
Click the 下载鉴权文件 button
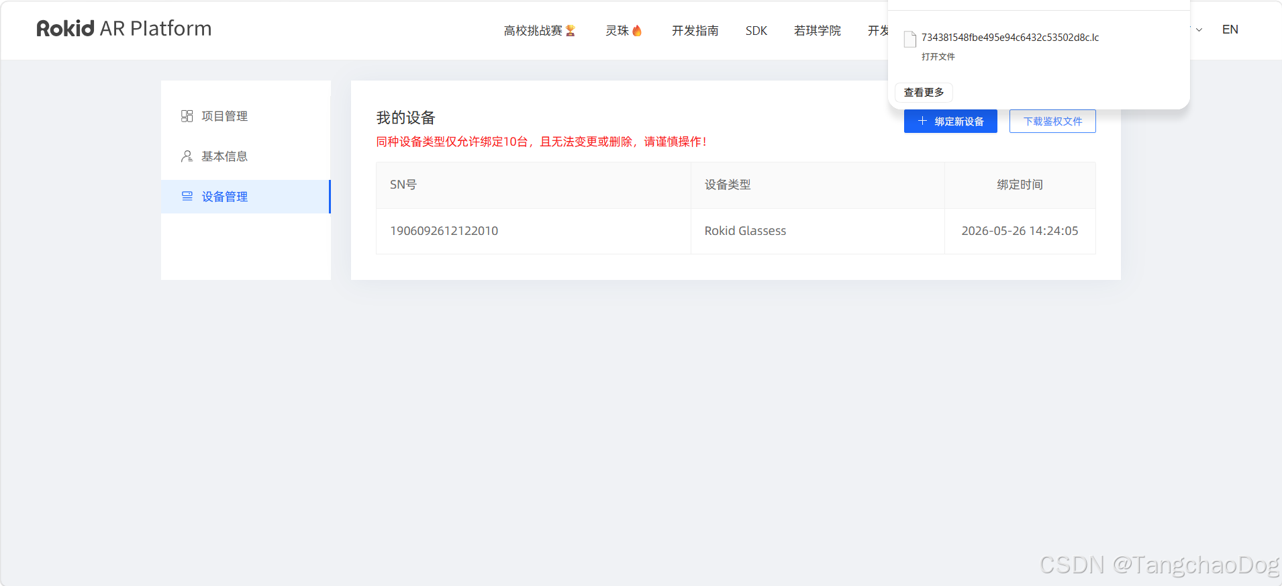click(1052, 121)
